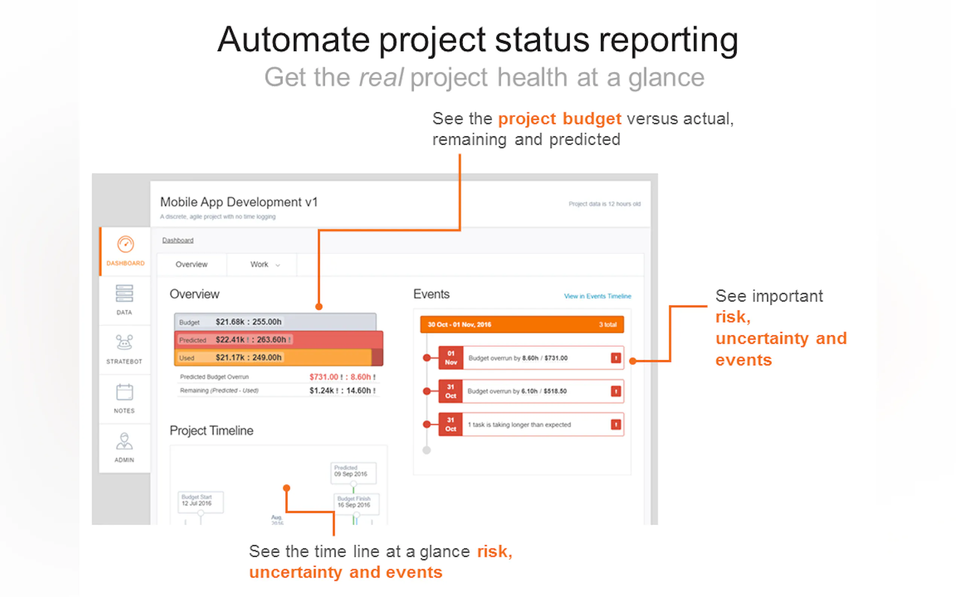
Task: Open the Notes calendar icon
Action: tap(124, 392)
